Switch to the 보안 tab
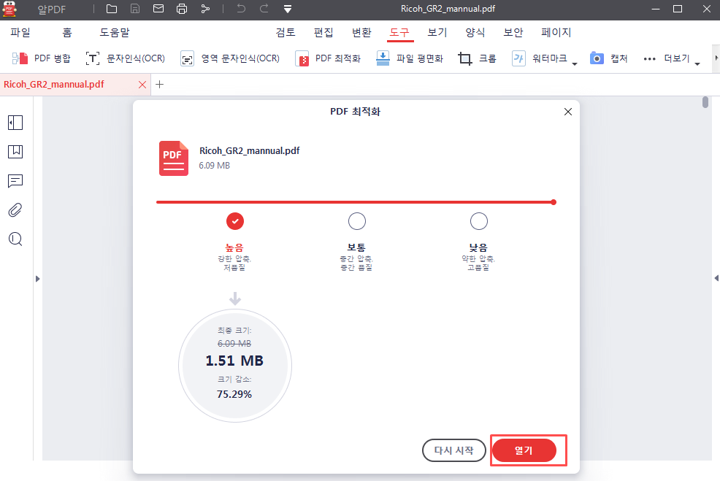Image resolution: width=720 pixels, height=481 pixels. [x=513, y=33]
